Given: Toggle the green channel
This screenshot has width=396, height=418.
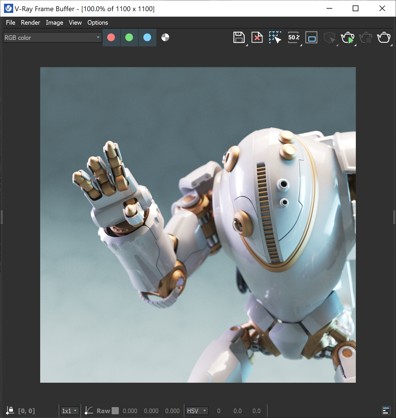Looking at the screenshot, I should 129,37.
